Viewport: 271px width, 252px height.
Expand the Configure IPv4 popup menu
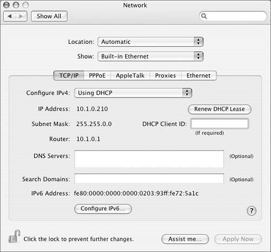pos(133,93)
